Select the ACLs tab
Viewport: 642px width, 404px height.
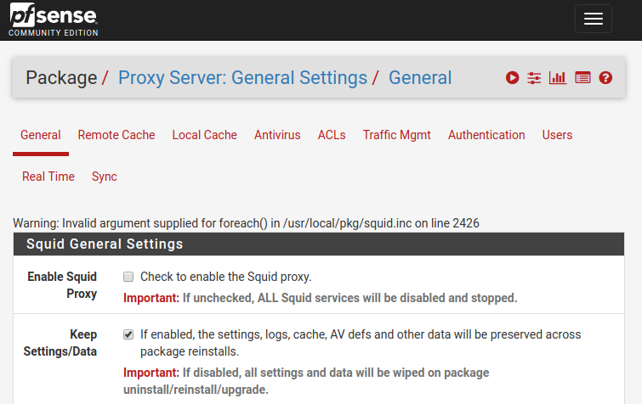click(332, 135)
